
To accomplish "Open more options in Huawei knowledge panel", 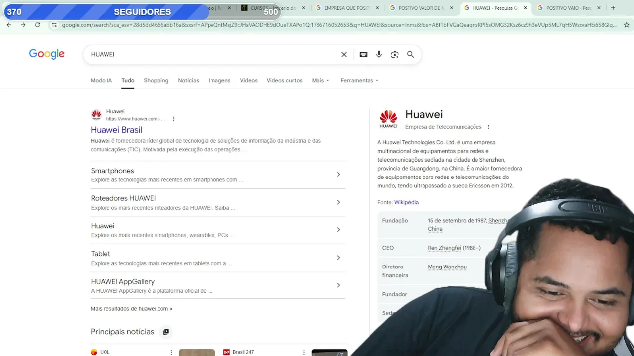I will [488, 127].
